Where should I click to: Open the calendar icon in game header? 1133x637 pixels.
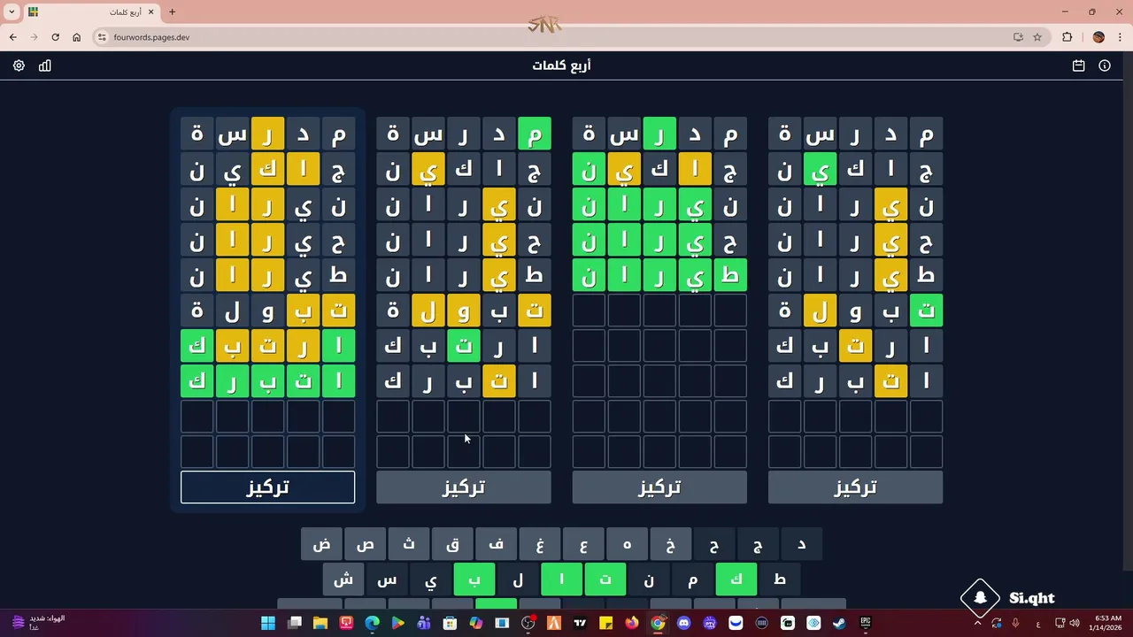click(1078, 65)
